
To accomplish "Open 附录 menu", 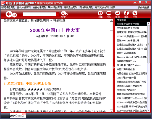I will tap(113, 7).
